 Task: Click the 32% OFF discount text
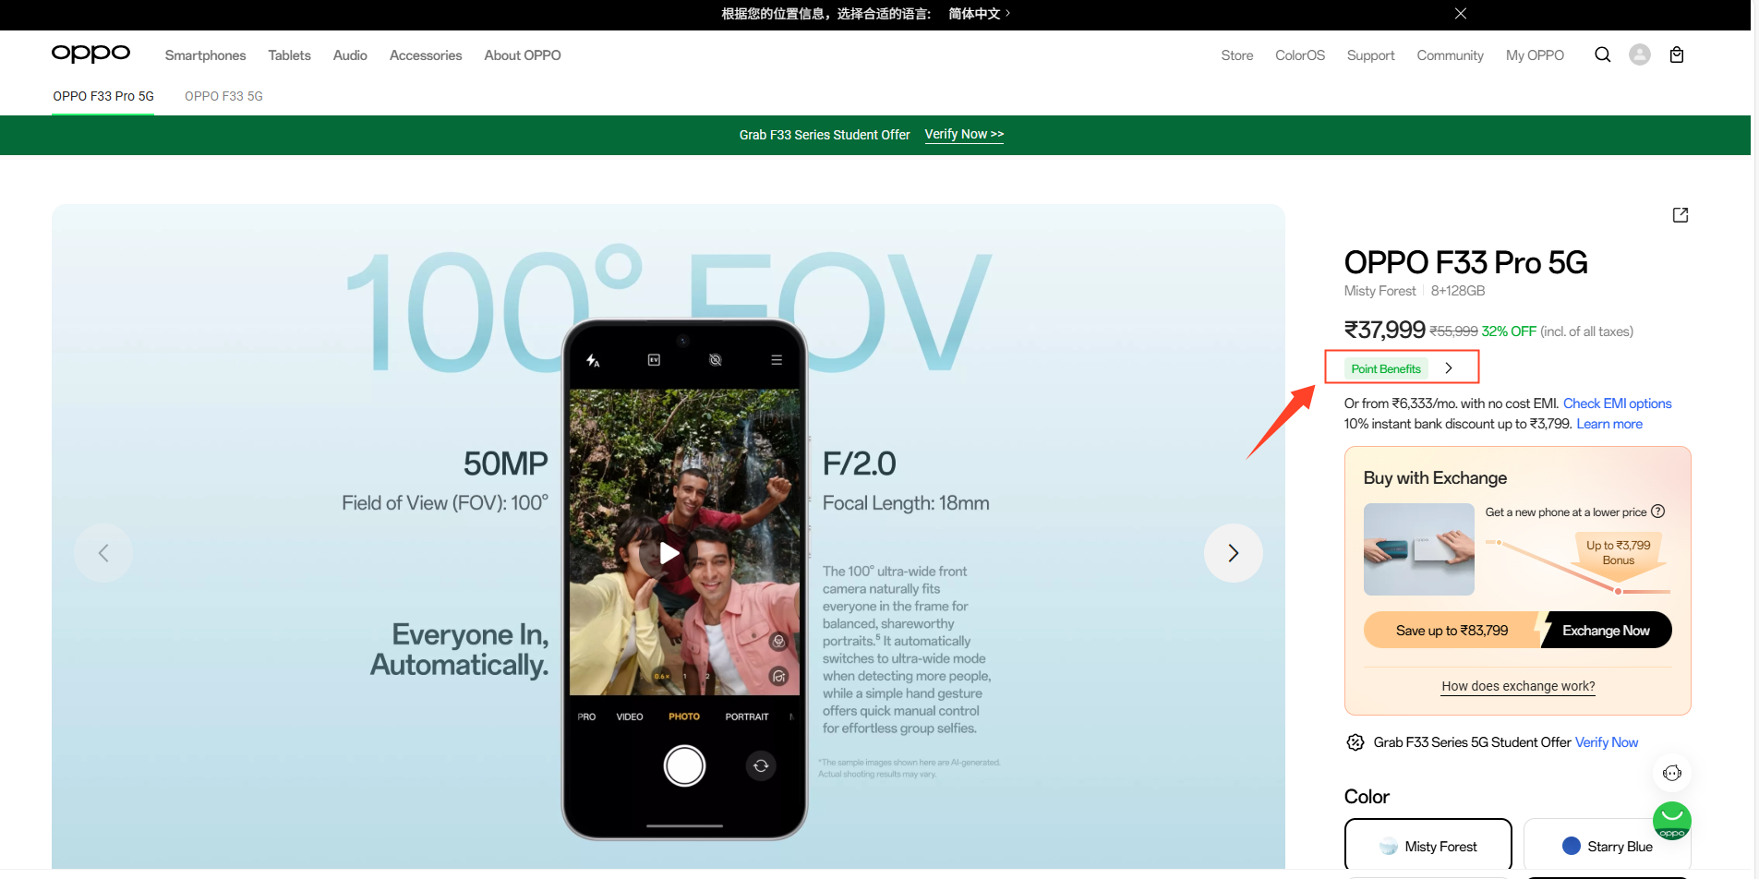tap(1509, 331)
